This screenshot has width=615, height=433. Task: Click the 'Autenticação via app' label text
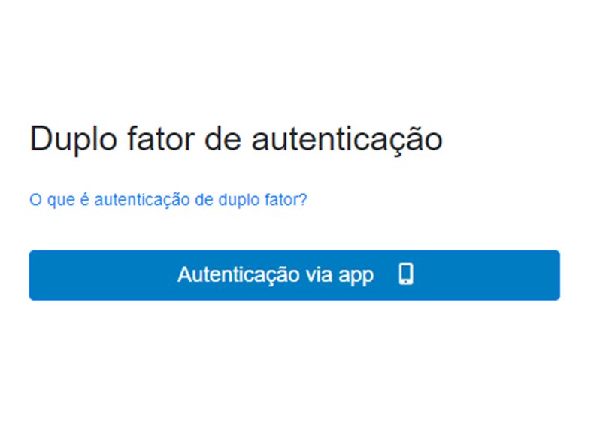tap(275, 275)
